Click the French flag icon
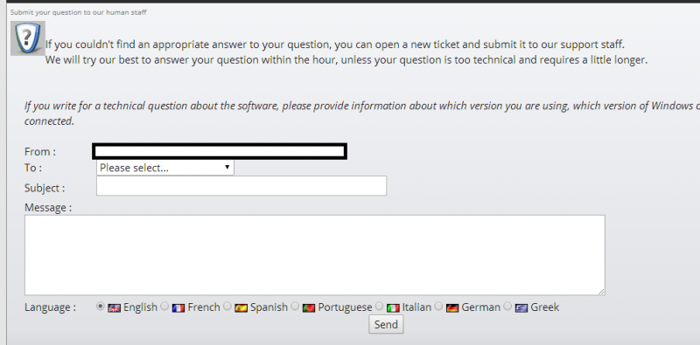The image size is (700, 345). 178,308
